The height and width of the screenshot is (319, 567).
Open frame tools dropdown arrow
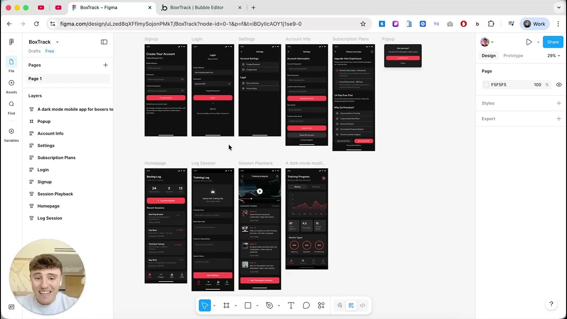coord(236,305)
